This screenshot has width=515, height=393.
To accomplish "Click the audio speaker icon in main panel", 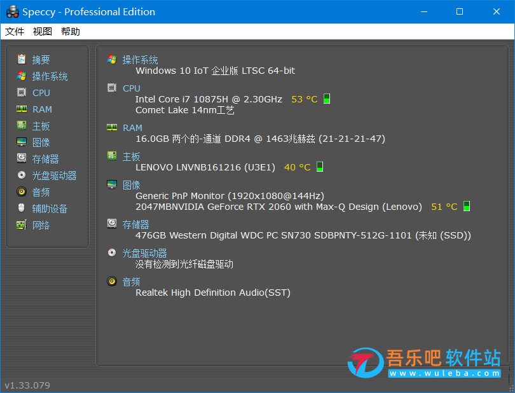I will [112, 281].
